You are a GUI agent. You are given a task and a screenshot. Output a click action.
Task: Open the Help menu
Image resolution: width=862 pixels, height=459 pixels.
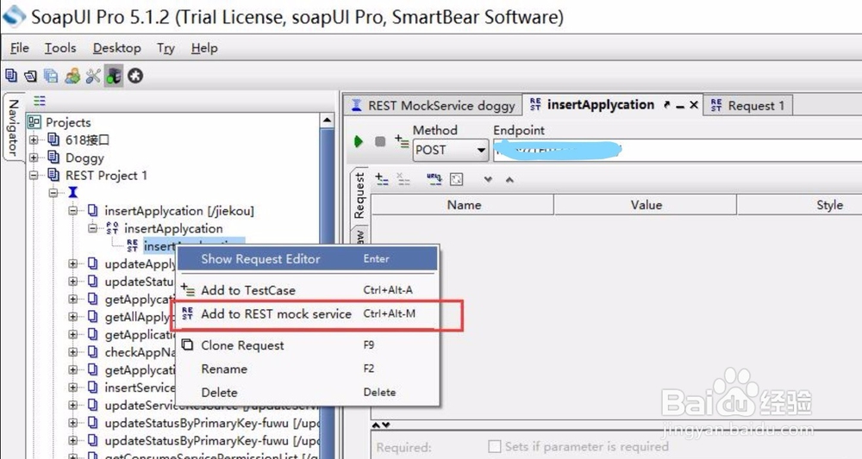(x=204, y=48)
